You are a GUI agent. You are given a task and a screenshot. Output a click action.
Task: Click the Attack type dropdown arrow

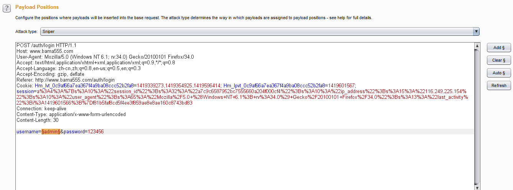coord(476,31)
